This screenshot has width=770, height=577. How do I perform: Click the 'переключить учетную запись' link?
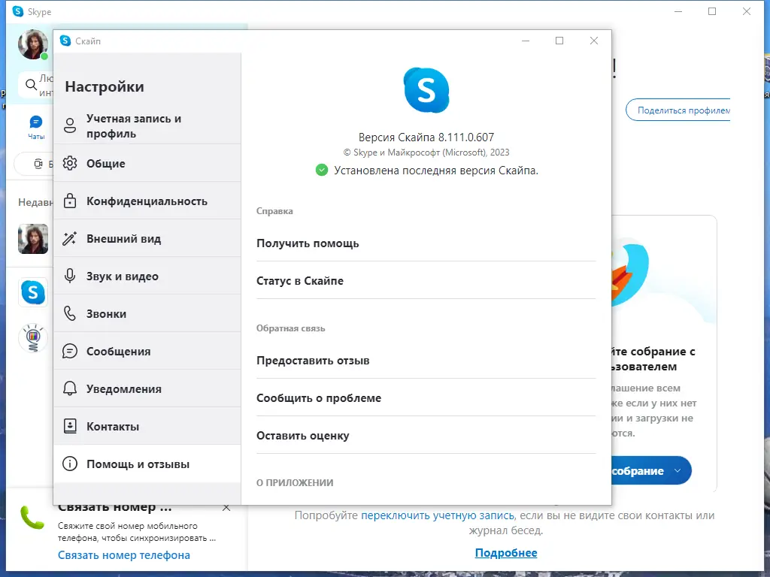click(x=438, y=515)
